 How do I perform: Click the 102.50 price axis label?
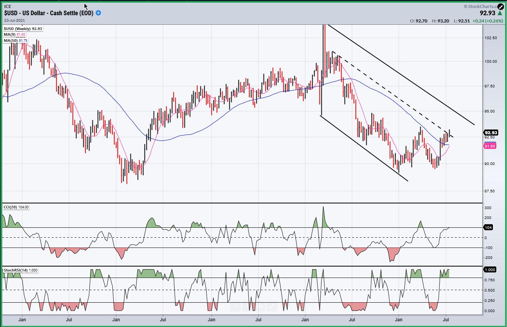tap(490, 38)
